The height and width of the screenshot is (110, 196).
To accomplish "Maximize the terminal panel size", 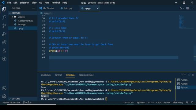I will click(189, 75).
